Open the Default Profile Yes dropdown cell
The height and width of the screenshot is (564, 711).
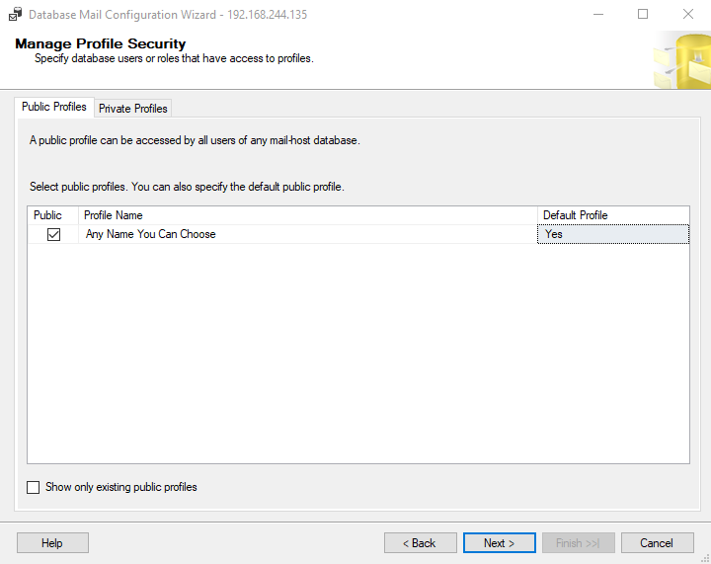[x=613, y=234]
